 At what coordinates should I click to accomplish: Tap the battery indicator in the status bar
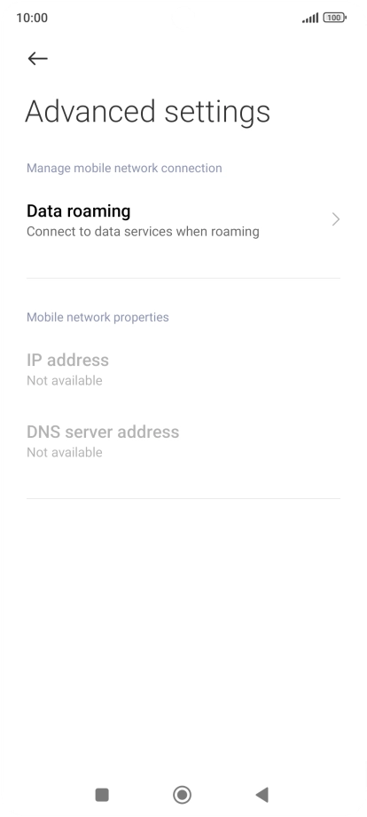[x=334, y=18]
